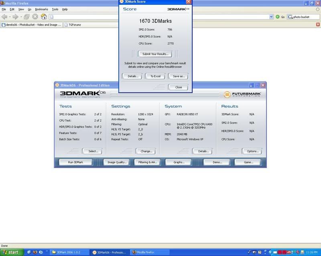Open the Windows Start menu

(x=12, y=252)
